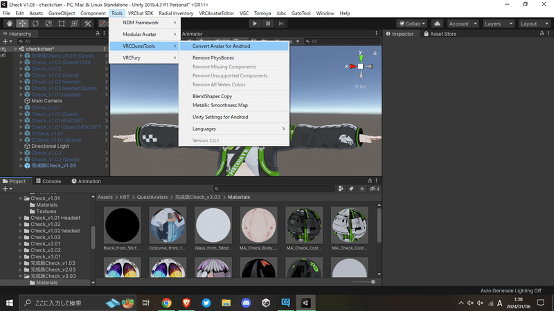Select the Rect transform tool
The width and height of the screenshot is (554, 311).
point(62,23)
